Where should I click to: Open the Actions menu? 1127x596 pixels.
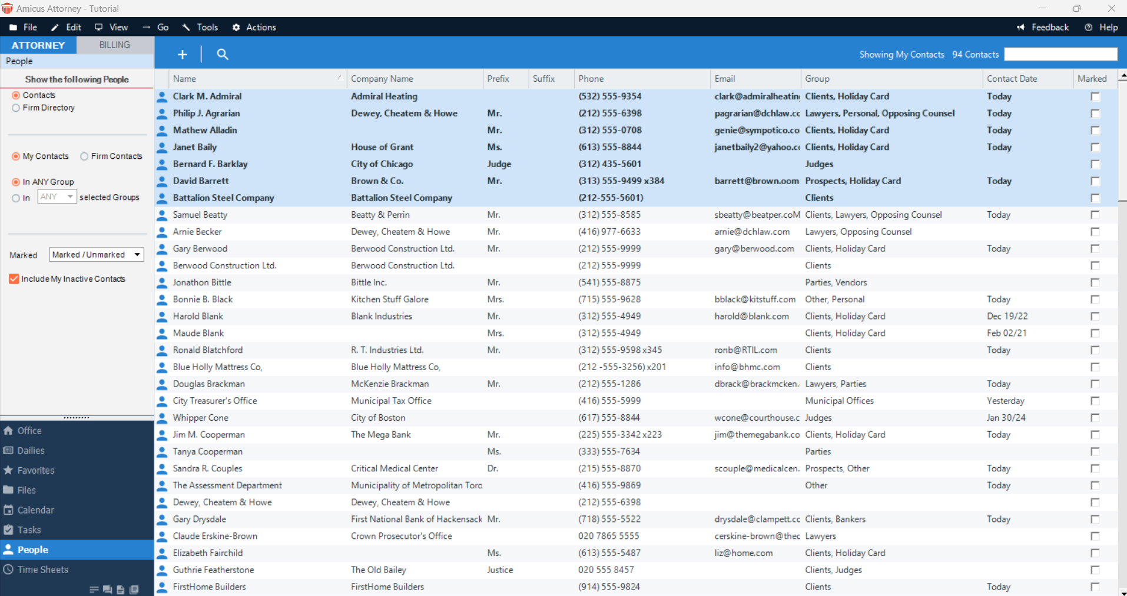(254, 27)
